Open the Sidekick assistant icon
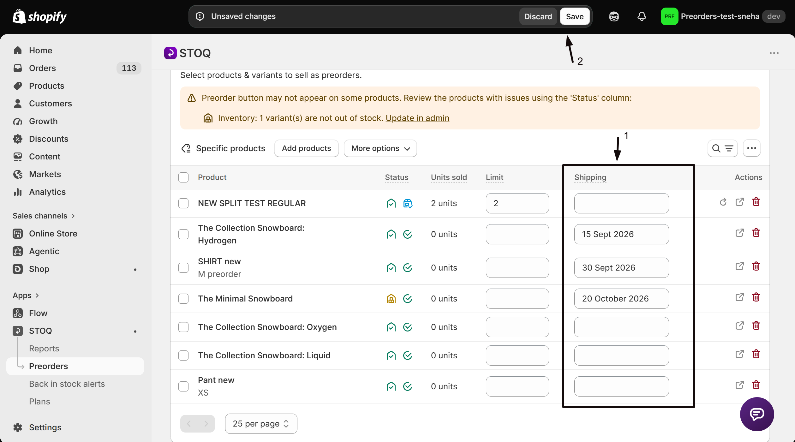Screen dimensions: 795x442 coord(614,16)
